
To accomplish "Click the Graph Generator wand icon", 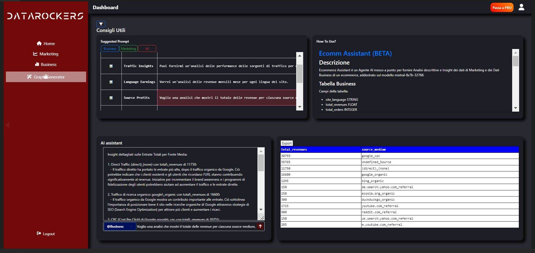I will 29,77.
